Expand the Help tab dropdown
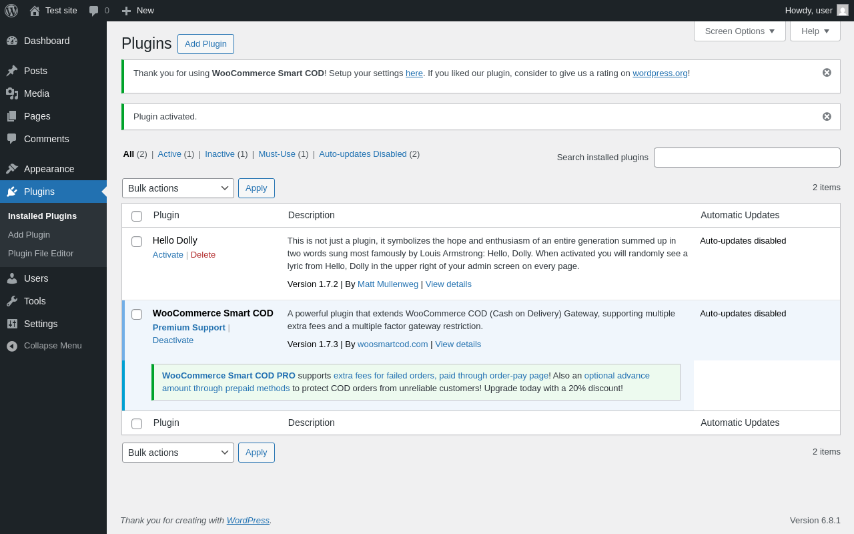This screenshot has width=854, height=534. [815, 31]
